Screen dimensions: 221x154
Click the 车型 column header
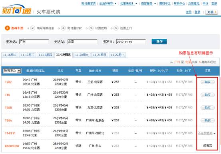coord(78,71)
